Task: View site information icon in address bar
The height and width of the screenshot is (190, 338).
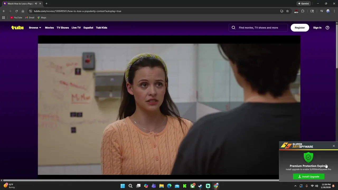Action: pos(31,11)
